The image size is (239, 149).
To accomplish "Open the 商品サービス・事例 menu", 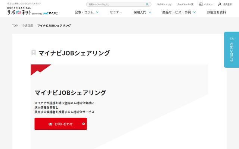I will coord(177,12).
